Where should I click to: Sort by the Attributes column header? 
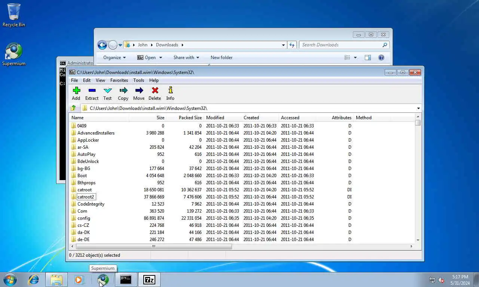pyautogui.click(x=335, y=118)
